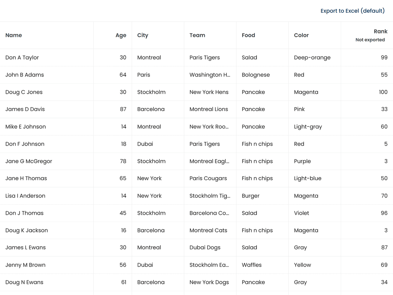This screenshot has height=295, width=393.
Task: Click Don F Johnson's Dubai city cell
Action: click(x=145, y=144)
